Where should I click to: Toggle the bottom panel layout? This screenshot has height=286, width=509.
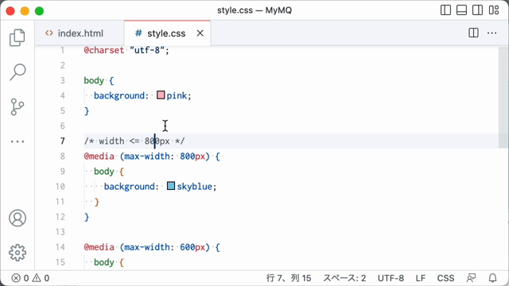461,10
